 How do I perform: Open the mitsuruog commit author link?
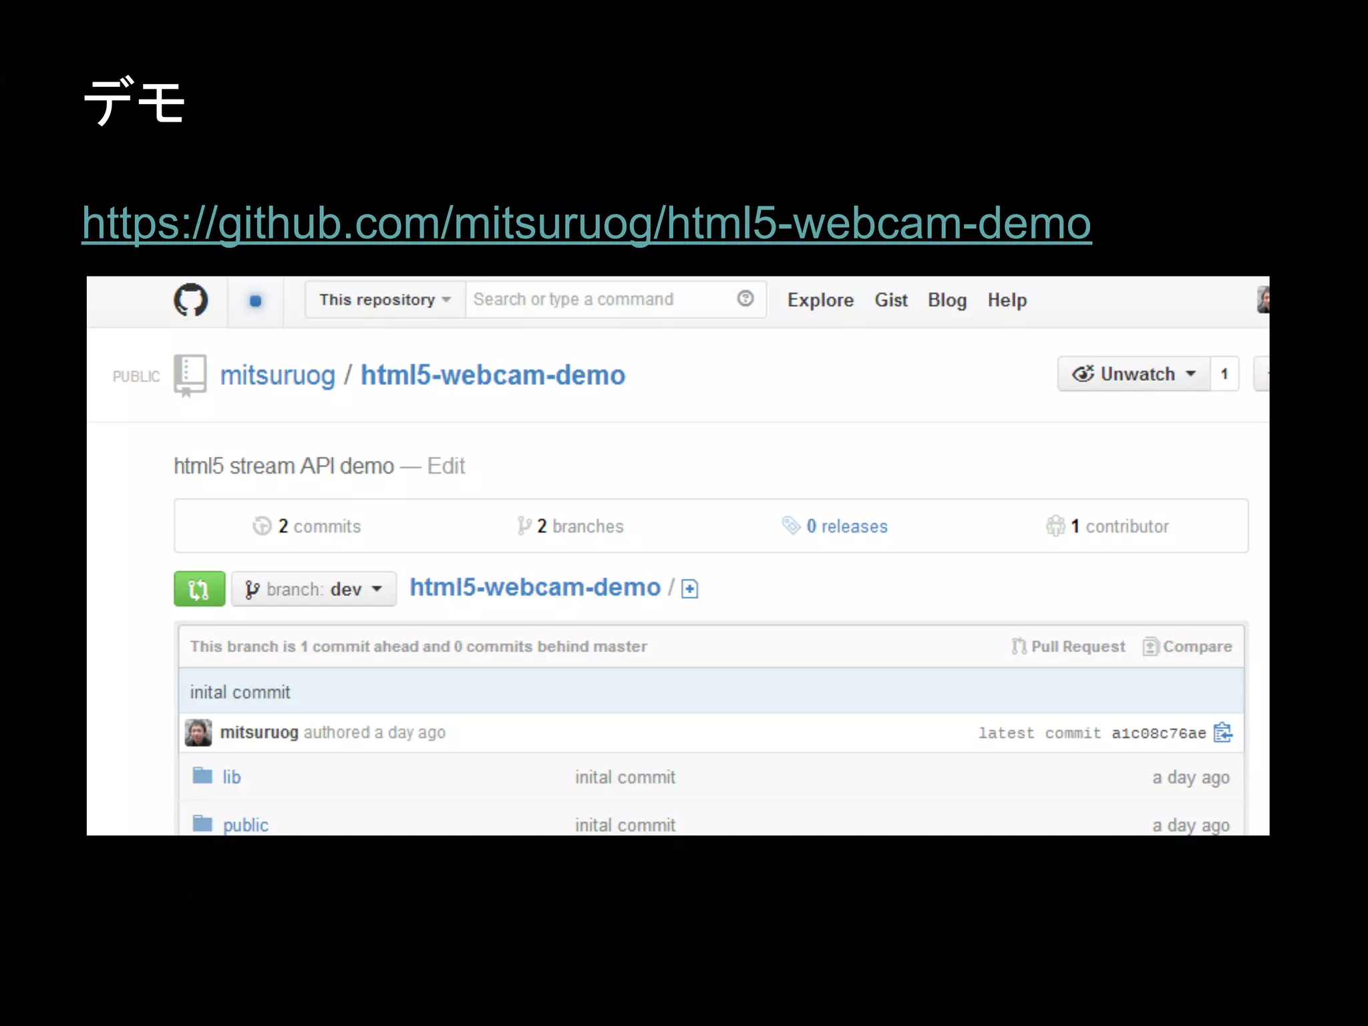[259, 733]
